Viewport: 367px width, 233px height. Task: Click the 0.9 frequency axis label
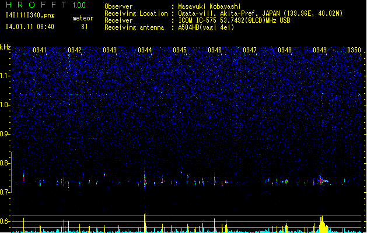tap(5, 134)
